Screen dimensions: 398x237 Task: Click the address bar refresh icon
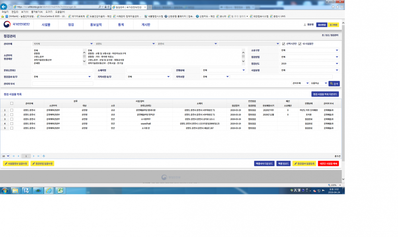pyautogui.click(x=109, y=7)
